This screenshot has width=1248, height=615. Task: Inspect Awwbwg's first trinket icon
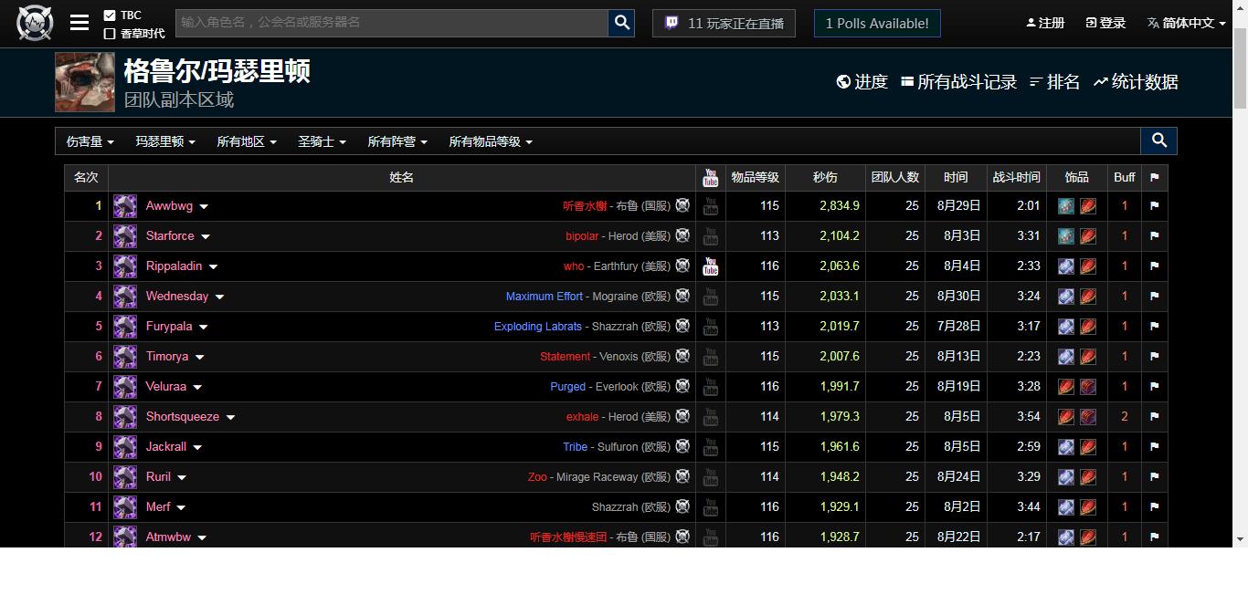pyautogui.click(x=1066, y=205)
